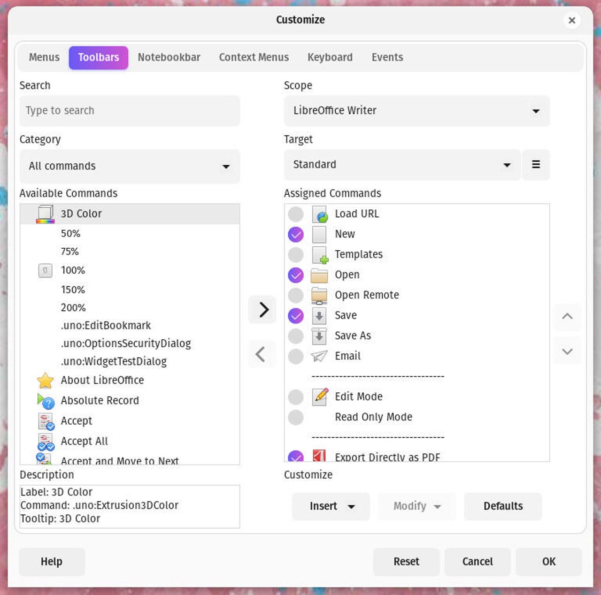Open the Category All commands dropdown
Image resolution: width=601 pixels, height=595 pixels.
pyautogui.click(x=130, y=166)
